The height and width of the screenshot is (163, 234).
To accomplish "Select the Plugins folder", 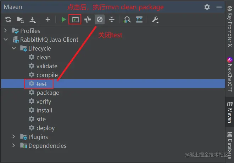I will 38,137.
